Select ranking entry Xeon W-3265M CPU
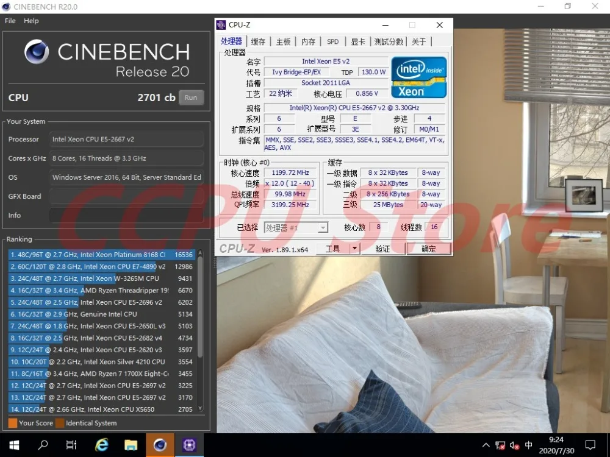Viewport: 610px width, 457px height. (101, 278)
